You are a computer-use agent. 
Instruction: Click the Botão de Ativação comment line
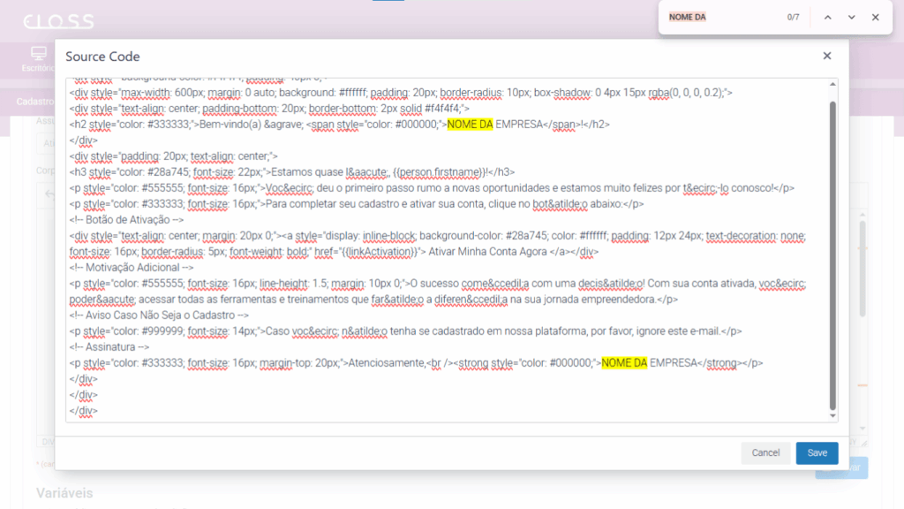pos(126,220)
